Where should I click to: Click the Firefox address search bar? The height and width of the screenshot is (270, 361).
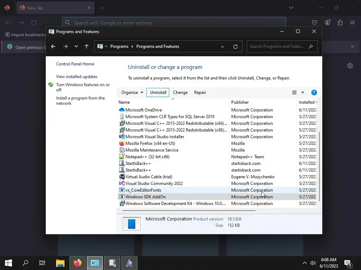174,23
